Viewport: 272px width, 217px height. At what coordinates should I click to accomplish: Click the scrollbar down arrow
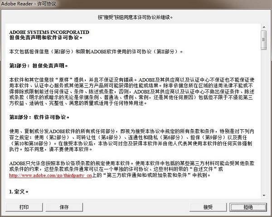tap(264, 196)
